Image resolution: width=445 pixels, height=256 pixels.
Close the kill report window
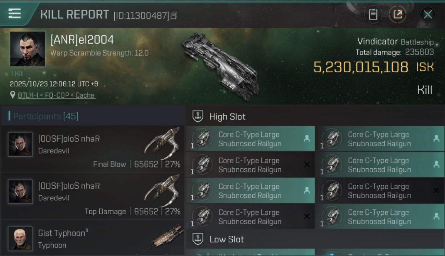(x=428, y=14)
